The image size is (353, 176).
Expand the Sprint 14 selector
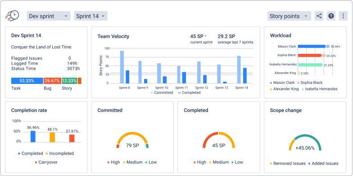(x=91, y=16)
